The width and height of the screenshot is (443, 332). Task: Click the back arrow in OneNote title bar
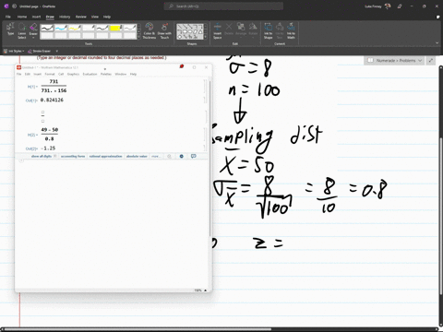coord(14,6)
